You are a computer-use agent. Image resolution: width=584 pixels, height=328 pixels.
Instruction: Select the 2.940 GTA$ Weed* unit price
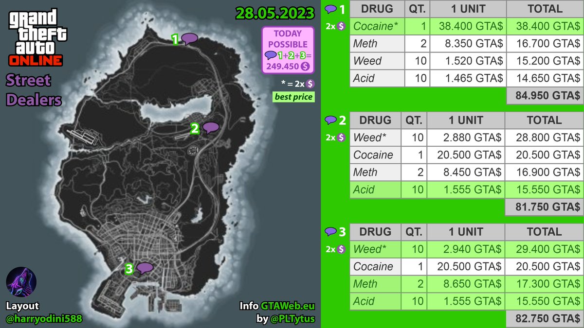[466, 249]
